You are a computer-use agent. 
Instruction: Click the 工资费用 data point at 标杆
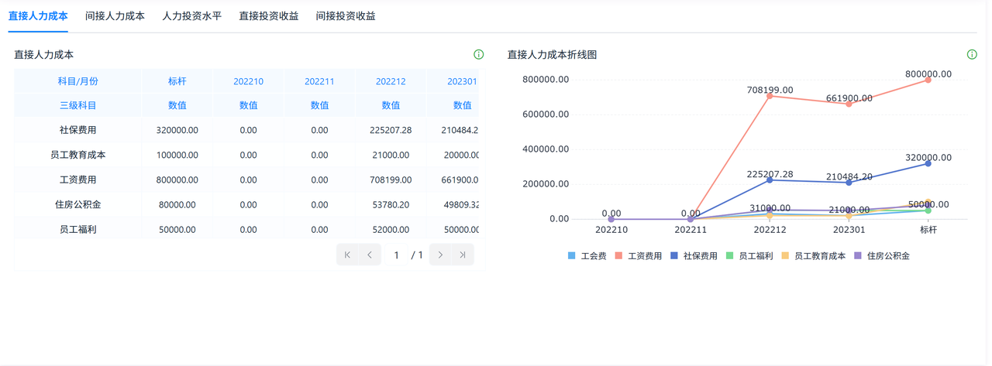[928, 80]
